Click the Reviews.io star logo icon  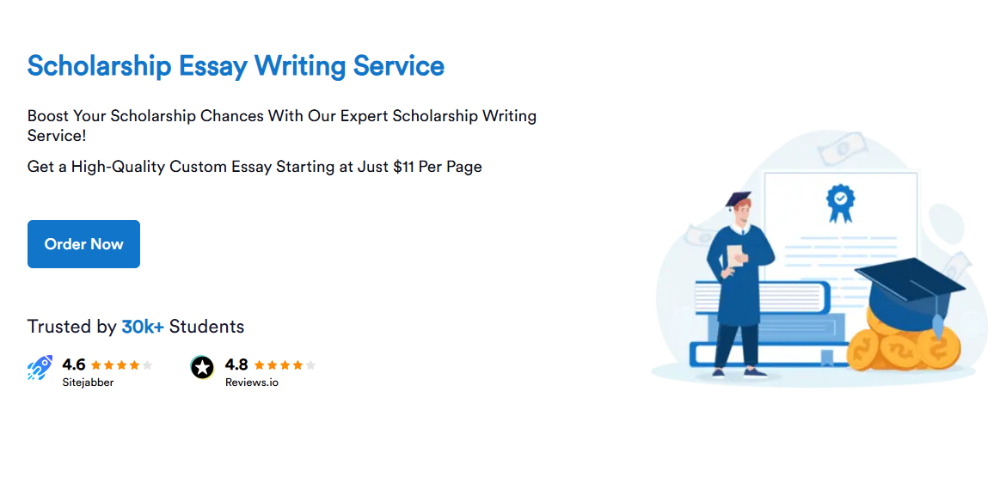pyautogui.click(x=202, y=368)
